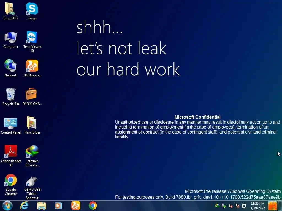
Task: Open Control Panel desktop icon
Action: (x=11, y=126)
